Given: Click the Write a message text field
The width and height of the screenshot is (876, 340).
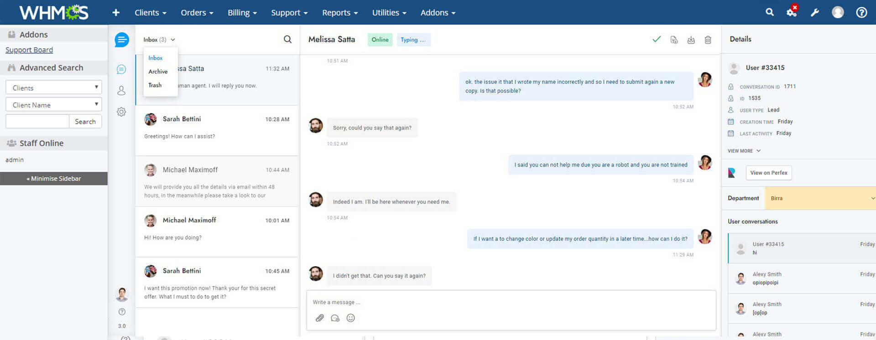Looking at the screenshot, I should pos(511,302).
